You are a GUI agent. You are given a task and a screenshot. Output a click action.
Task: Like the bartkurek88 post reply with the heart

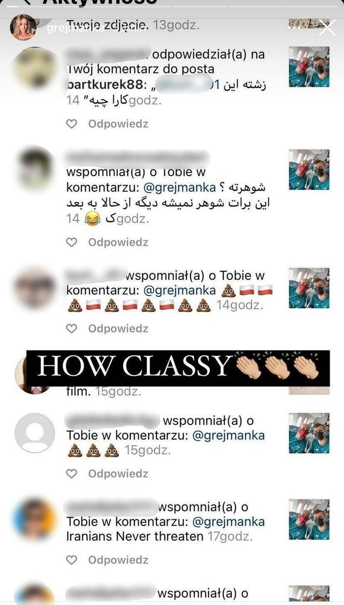[71, 124]
